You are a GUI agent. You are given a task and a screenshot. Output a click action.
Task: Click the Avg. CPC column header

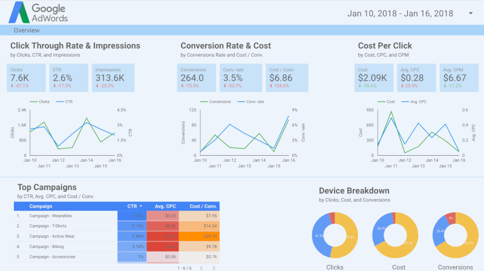point(163,206)
